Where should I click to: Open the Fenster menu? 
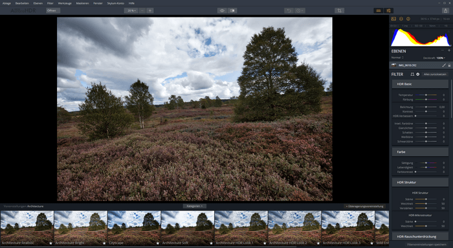tap(98, 3)
